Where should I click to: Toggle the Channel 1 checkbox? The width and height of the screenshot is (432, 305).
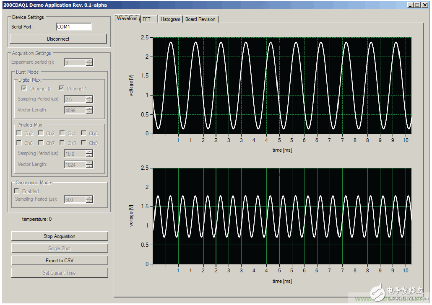62,88
